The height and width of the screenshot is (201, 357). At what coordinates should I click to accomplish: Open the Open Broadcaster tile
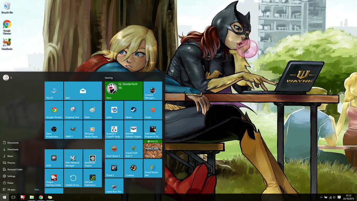point(54,129)
